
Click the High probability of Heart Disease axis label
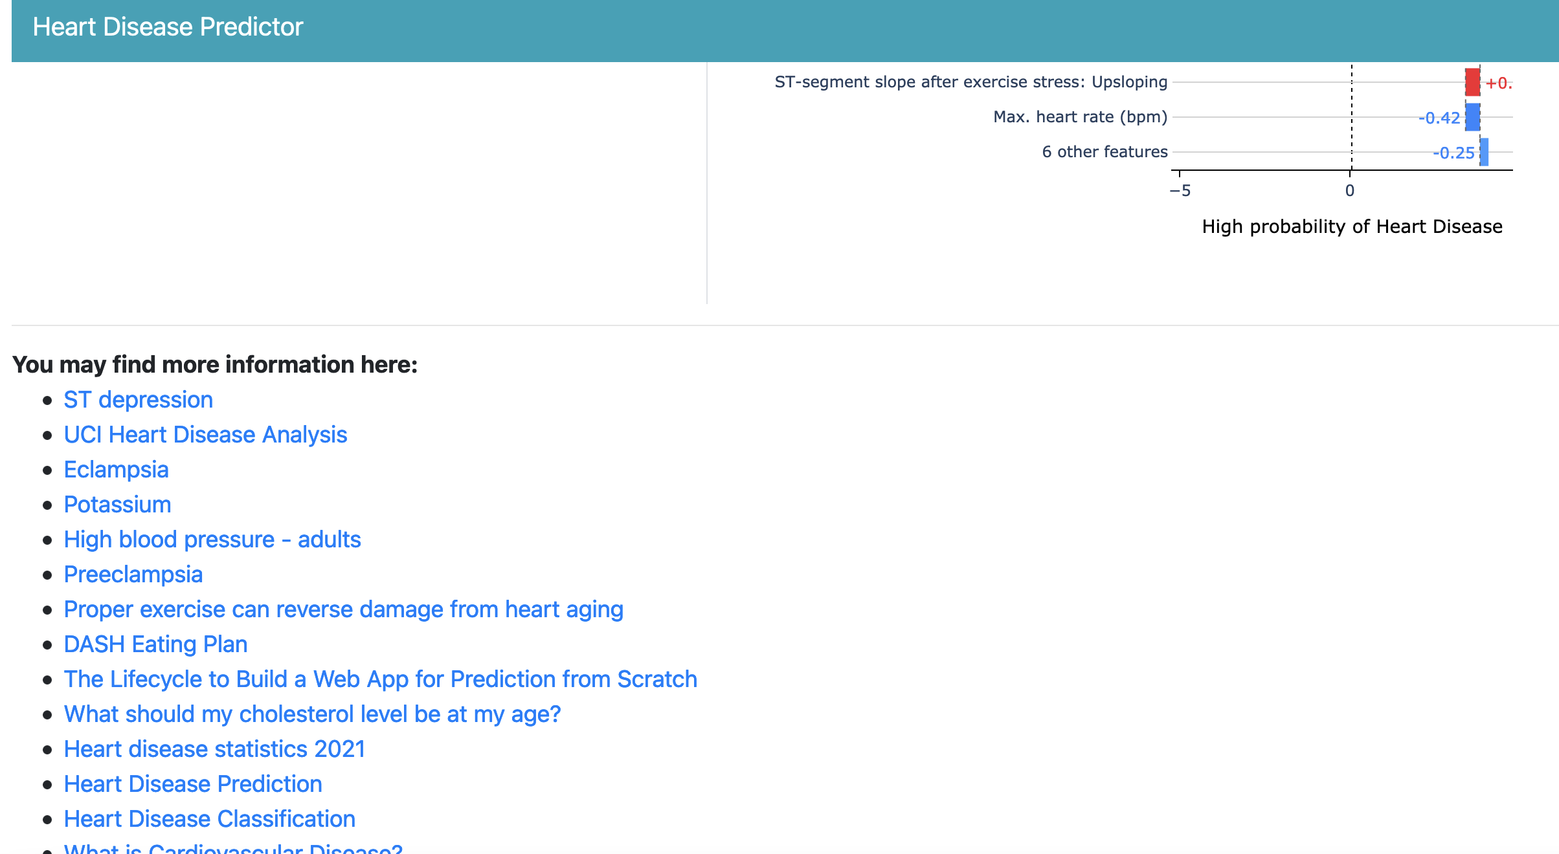coord(1352,226)
